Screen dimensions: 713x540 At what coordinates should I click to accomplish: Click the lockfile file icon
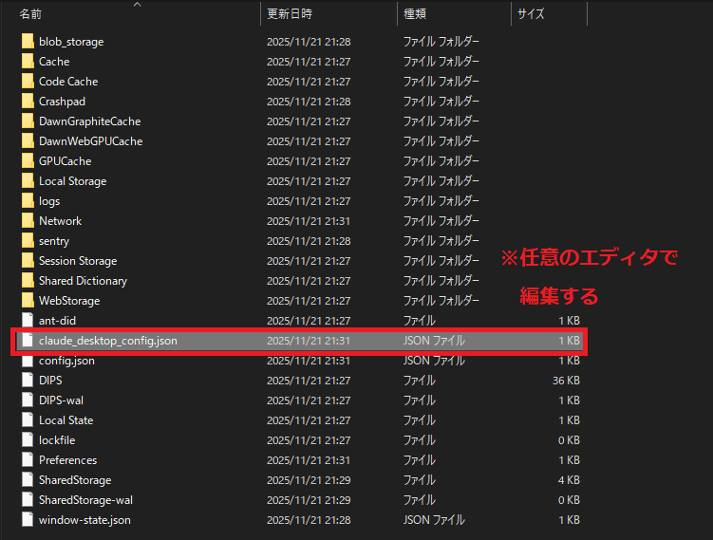click(x=28, y=440)
